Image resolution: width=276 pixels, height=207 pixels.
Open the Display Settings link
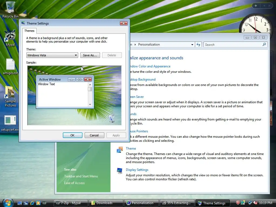[137, 170]
